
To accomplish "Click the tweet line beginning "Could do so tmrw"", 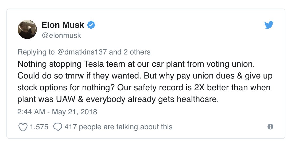I will click(x=145, y=76).
